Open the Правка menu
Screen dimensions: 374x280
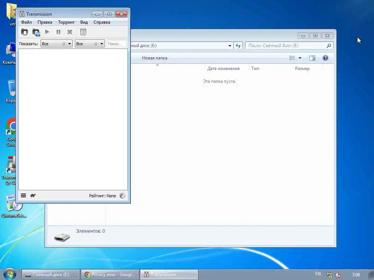tap(45, 22)
